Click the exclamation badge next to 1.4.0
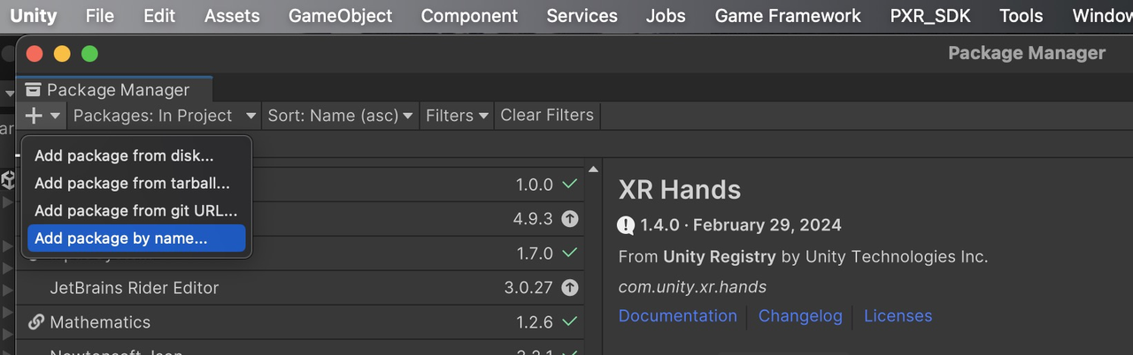Viewport: 1133px width, 355px height. click(626, 225)
